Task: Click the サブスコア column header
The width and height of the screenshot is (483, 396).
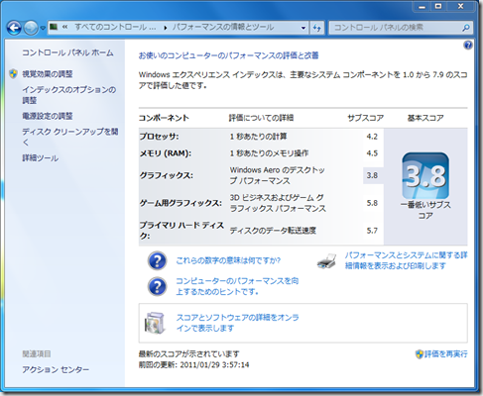Action: [x=366, y=118]
